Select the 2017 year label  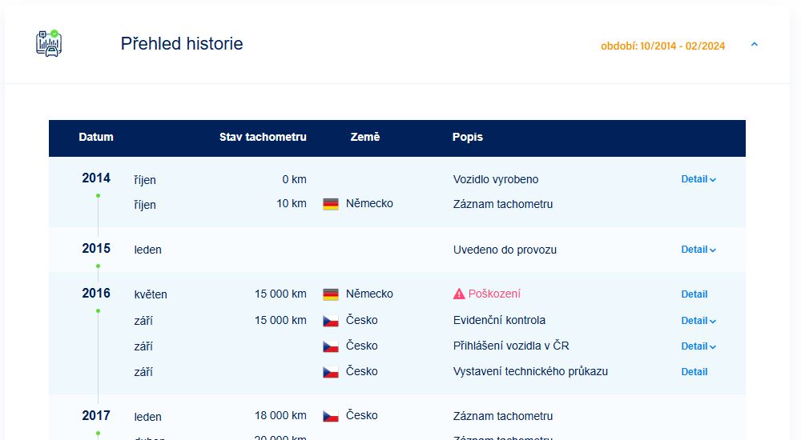[x=96, y=416]
